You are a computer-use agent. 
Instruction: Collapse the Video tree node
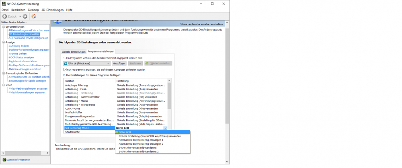coord(3,85)
